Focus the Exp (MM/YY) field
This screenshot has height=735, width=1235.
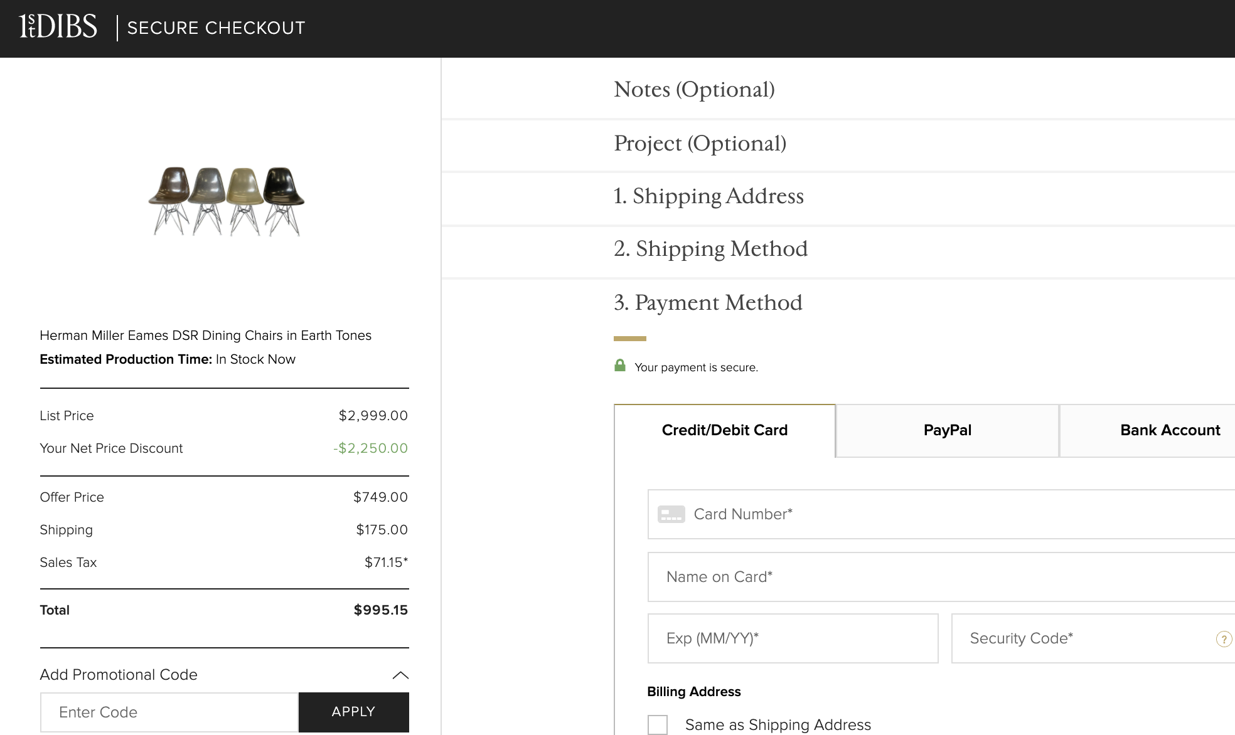point(793,638)
